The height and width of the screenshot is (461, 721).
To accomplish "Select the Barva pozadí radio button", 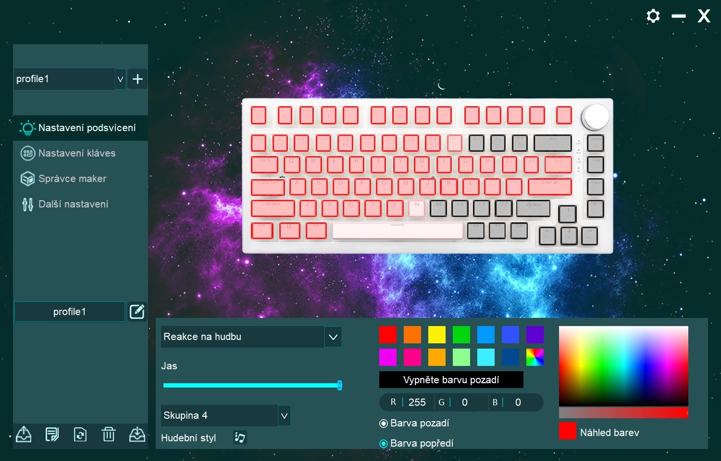I will pos(384,424).
